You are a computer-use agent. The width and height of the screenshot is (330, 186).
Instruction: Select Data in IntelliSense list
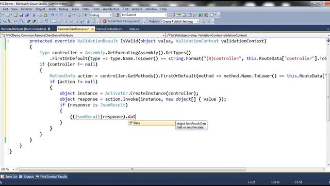point(152,123)
